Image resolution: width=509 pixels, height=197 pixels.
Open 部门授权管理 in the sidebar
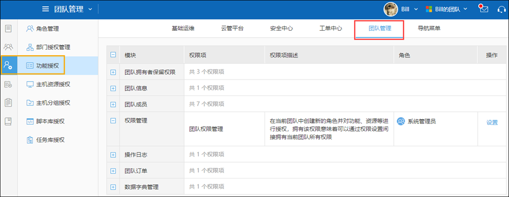(x=58, y=47)
